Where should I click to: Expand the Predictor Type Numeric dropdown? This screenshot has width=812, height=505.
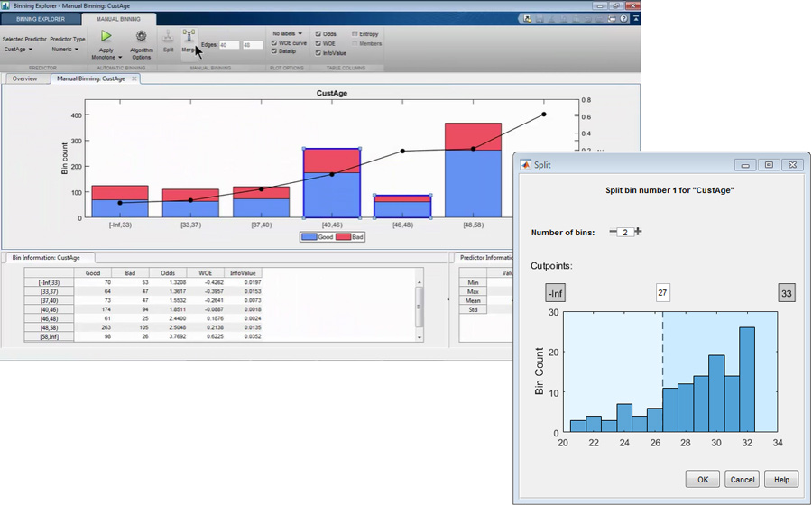68,50
